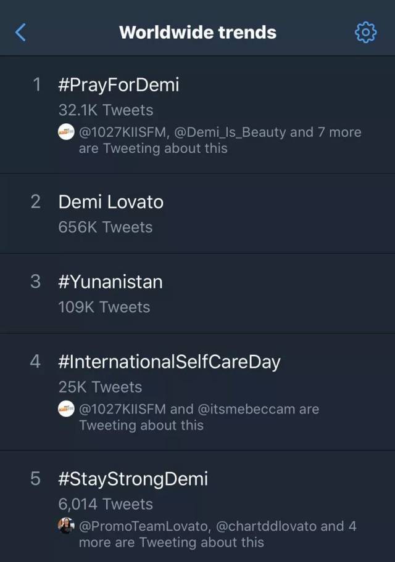Select the 25K Tweets count
Screen dimensions: 395x562
(100, 387)
